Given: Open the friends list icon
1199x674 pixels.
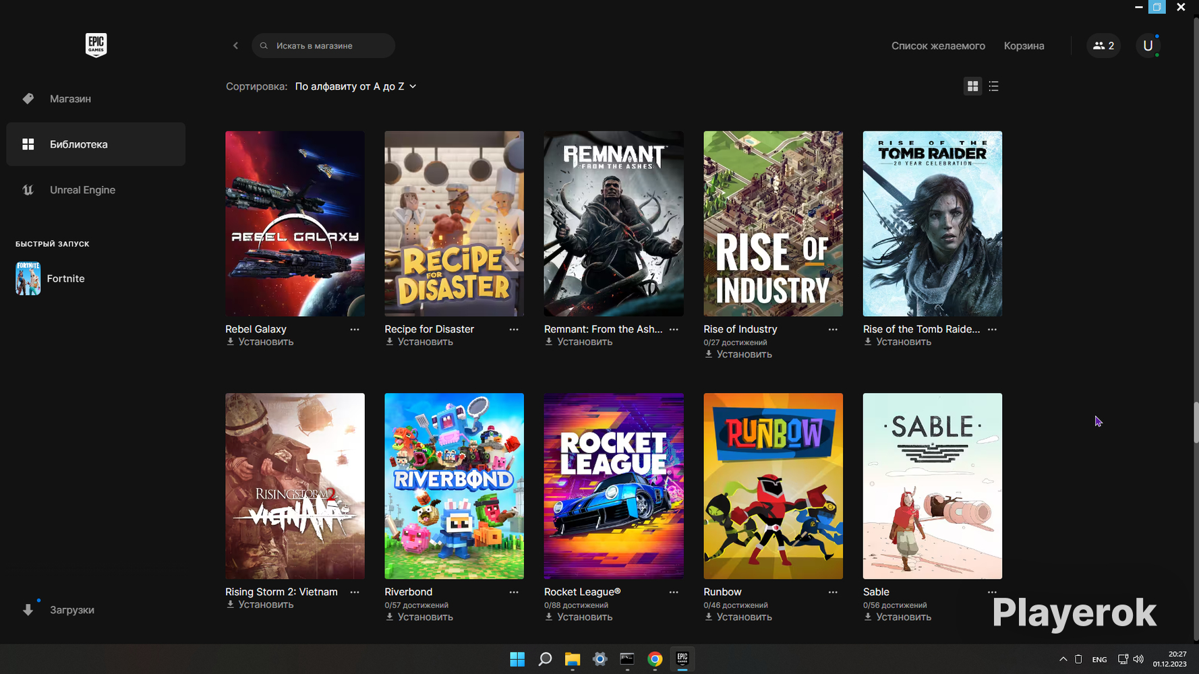Looking at the screenshot, I should (x=1103, y=46).
